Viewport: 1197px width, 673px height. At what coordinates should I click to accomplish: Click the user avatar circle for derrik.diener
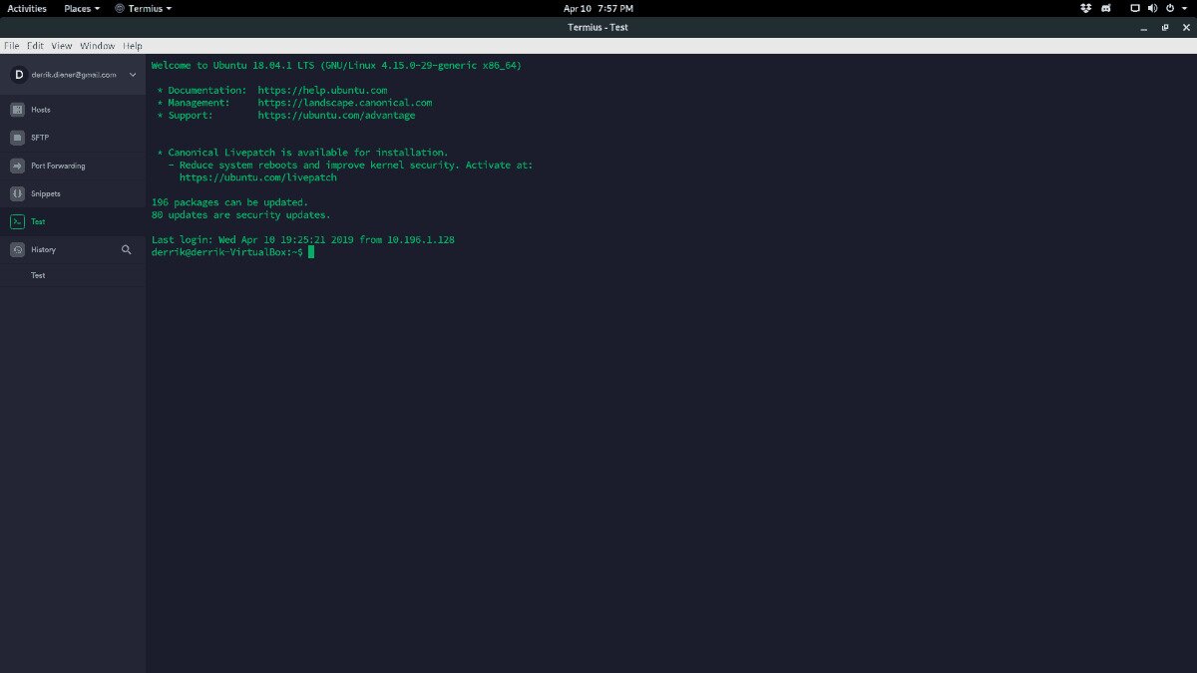pos(18,74)
